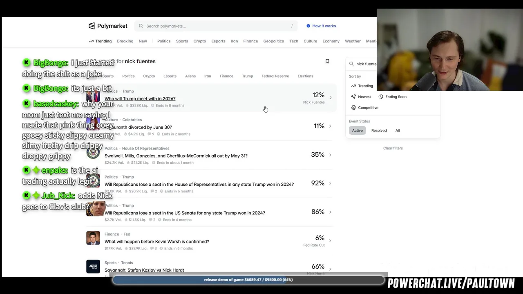Go to Crypto in top navigation

(200, 41)
